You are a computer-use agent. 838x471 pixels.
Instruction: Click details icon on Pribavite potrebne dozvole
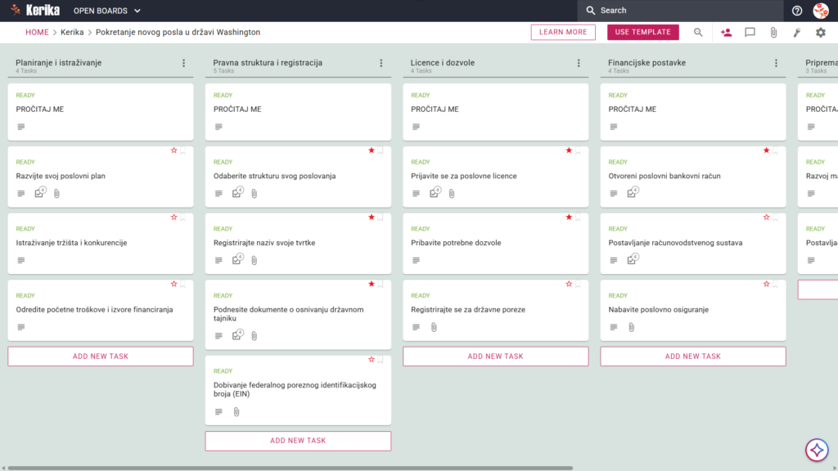pyautogui.click(x=416, y=260)
